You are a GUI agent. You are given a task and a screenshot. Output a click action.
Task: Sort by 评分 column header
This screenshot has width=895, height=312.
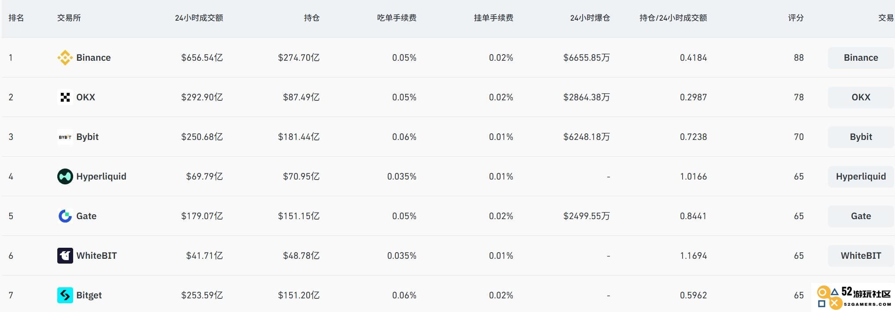pyautogui.click(x=796, y=18)
